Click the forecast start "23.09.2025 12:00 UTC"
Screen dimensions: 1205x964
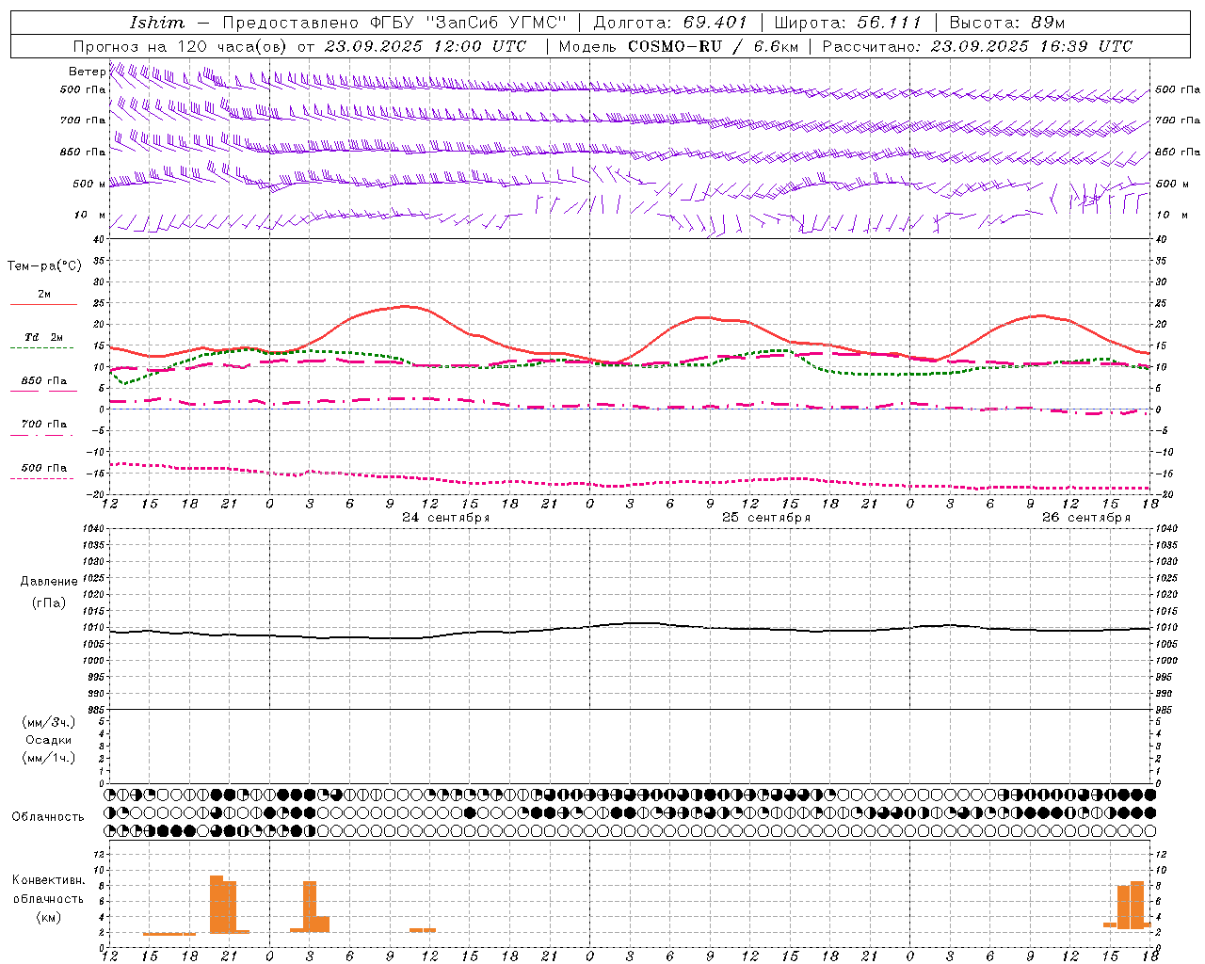426,46
